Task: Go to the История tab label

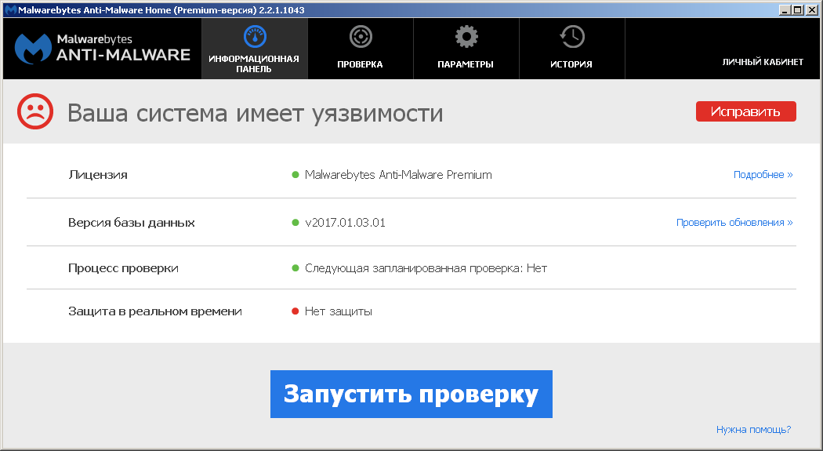Action: coord(571,64)
